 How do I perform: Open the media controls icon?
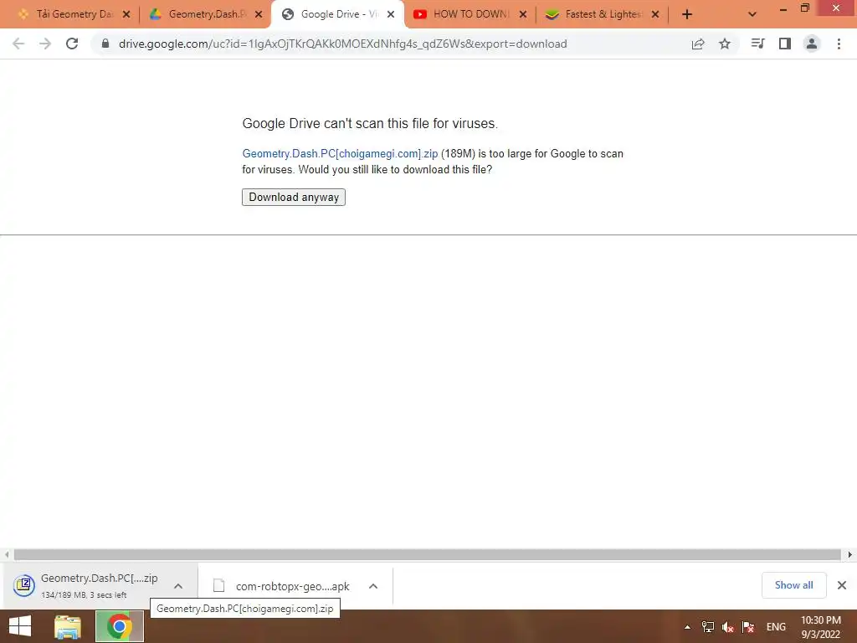pyautogui.click(x=757, y=44)
